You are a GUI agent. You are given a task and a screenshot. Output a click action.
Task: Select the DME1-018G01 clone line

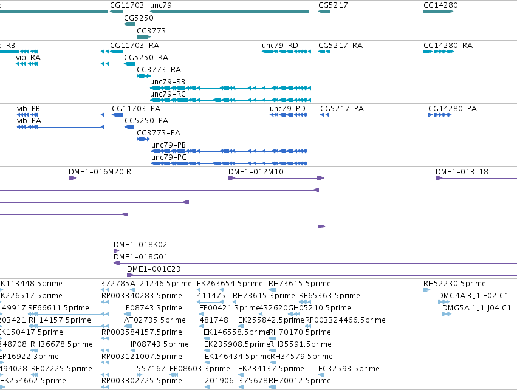tap(315, 263)
